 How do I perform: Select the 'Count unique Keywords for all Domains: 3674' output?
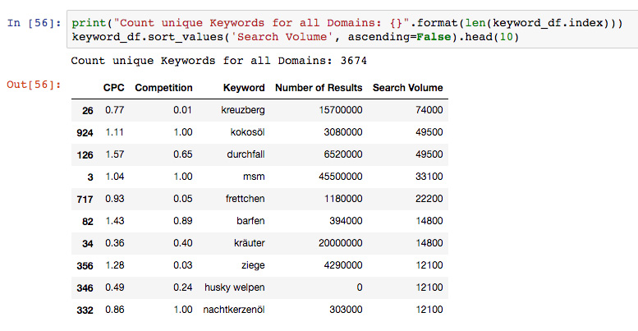(x=219, y=61)
